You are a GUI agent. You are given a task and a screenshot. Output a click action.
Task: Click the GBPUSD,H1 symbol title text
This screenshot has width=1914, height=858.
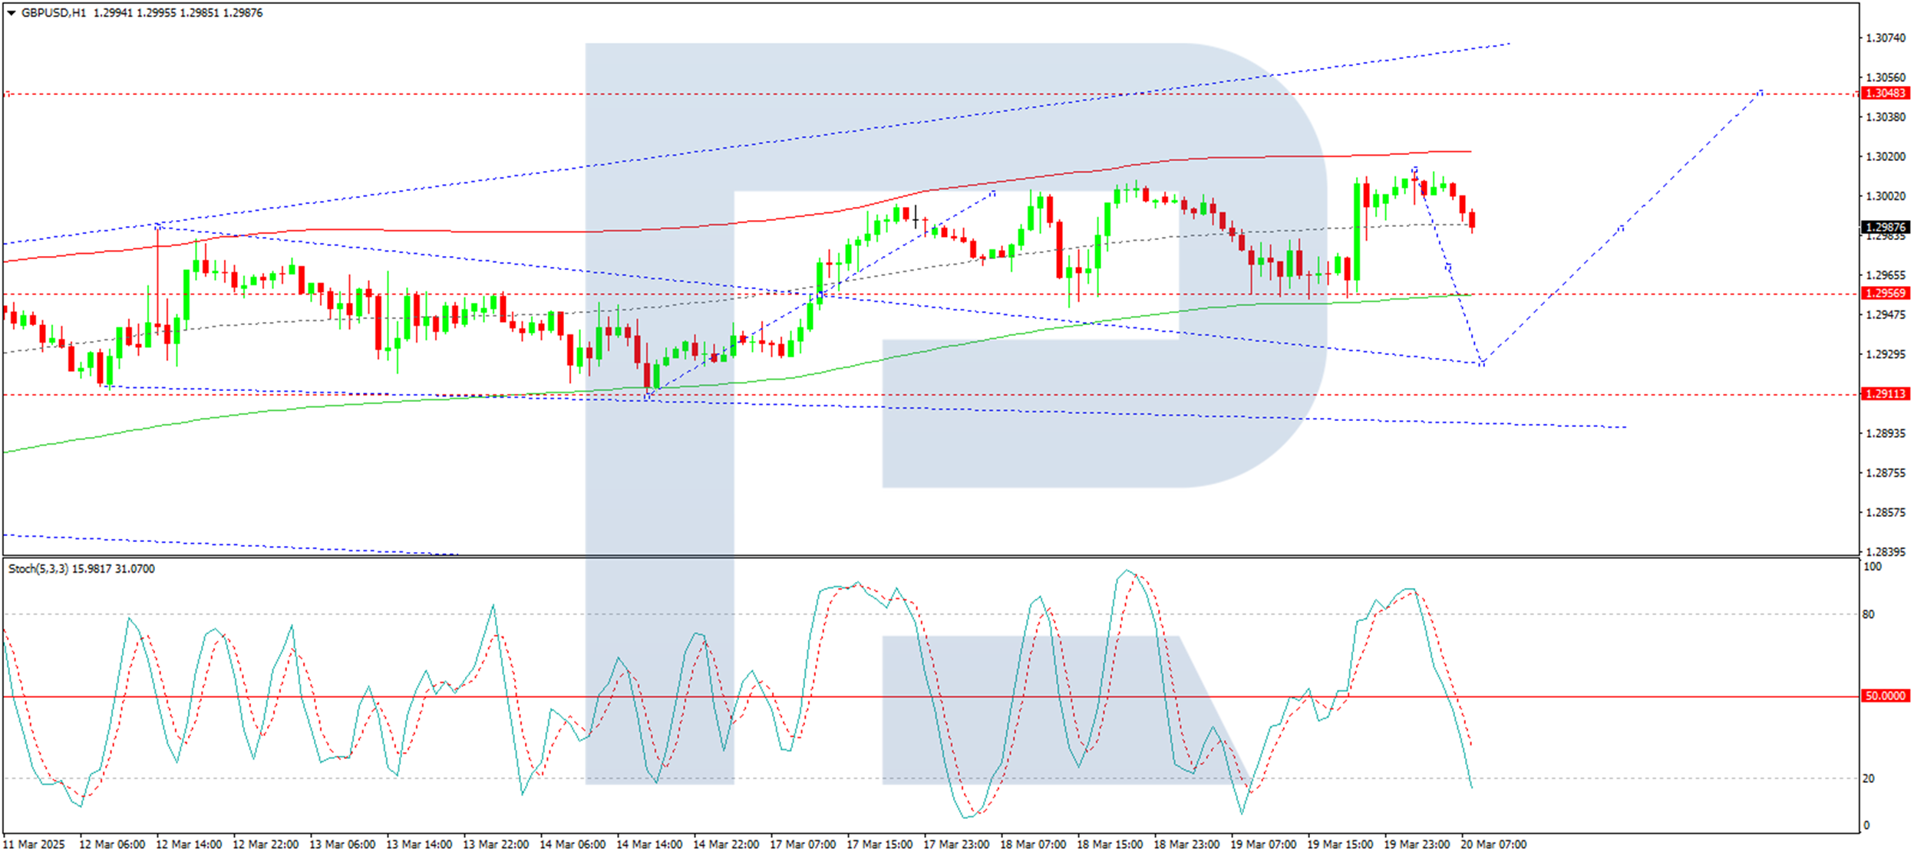click(x=53, y=13)
